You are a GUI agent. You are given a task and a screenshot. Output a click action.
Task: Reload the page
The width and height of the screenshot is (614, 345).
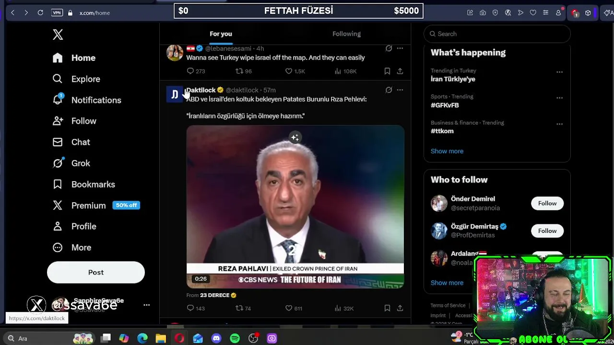click(x=40, y=13)
